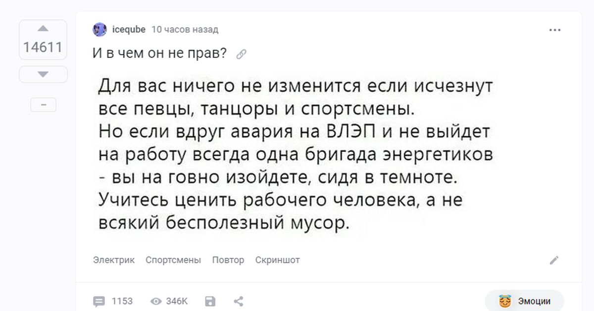Viewport: 594px width, 311px height.
Task: Select the 'Скриншот' tag
Action: (277, 260)
